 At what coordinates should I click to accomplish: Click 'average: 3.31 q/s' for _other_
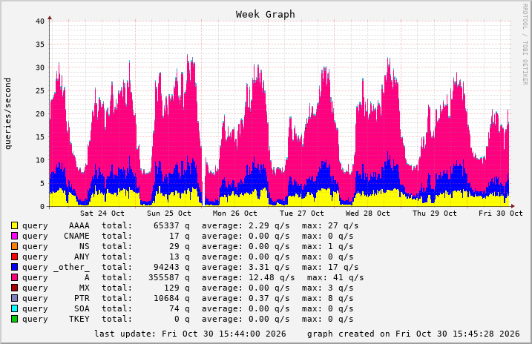pos(246,267)
